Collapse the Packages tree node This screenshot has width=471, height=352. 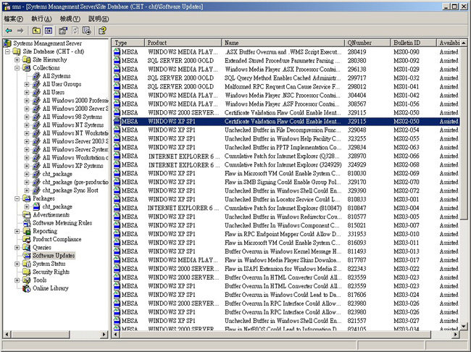coord(17,198)
